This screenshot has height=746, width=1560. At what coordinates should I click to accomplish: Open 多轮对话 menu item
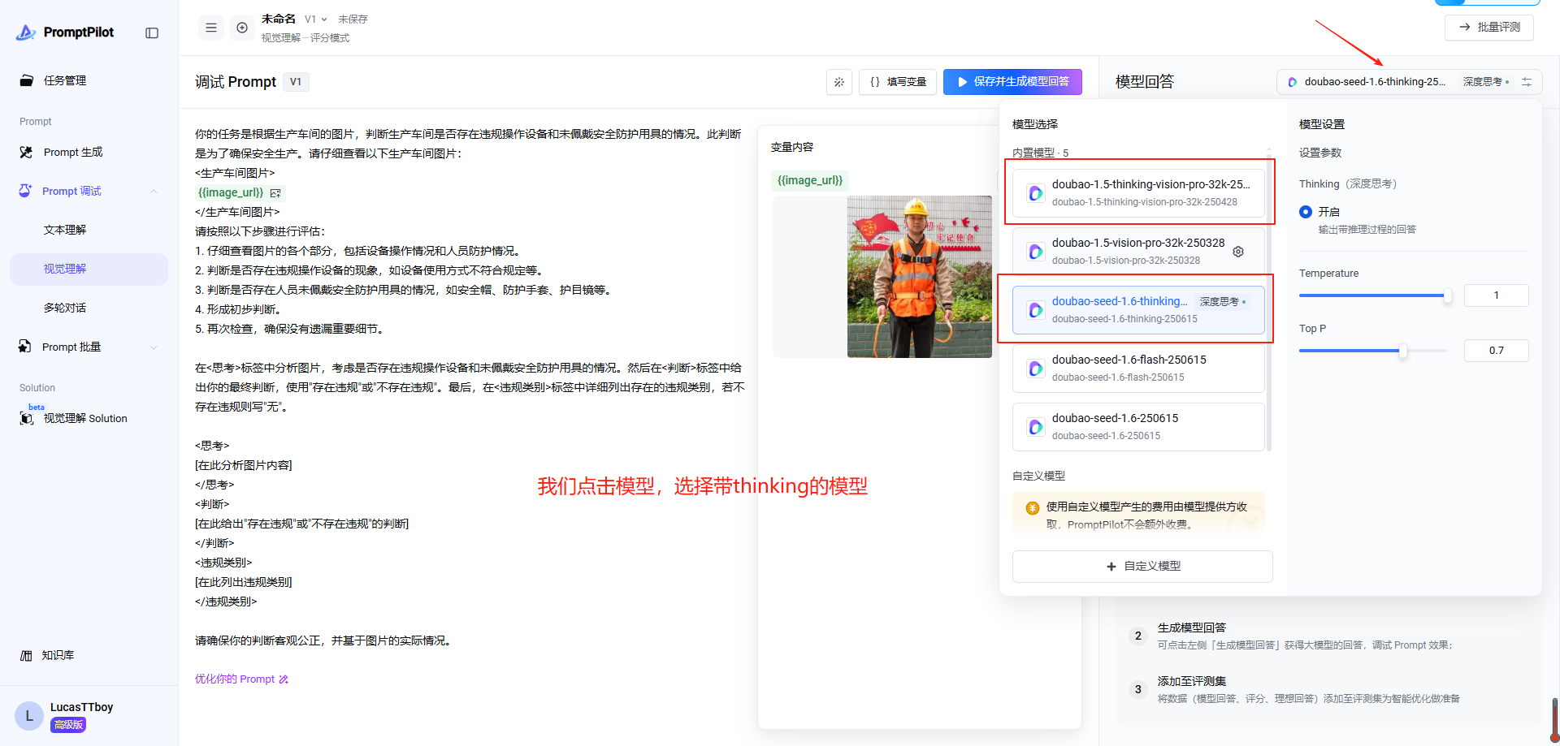pyautogui.click(x=65, y=308)
